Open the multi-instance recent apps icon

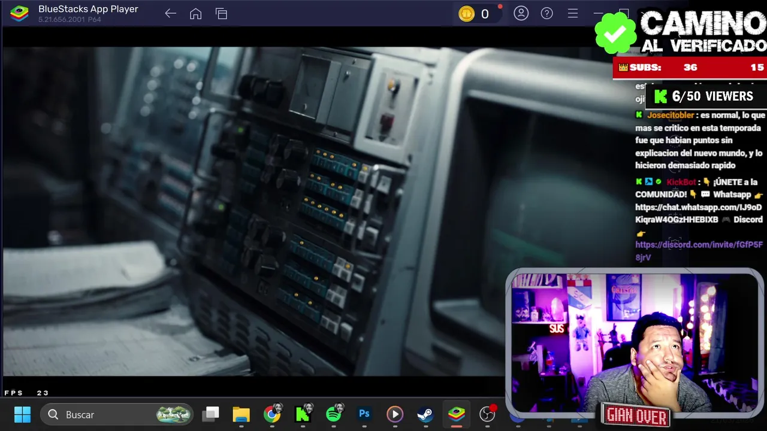tap(222, 14)
